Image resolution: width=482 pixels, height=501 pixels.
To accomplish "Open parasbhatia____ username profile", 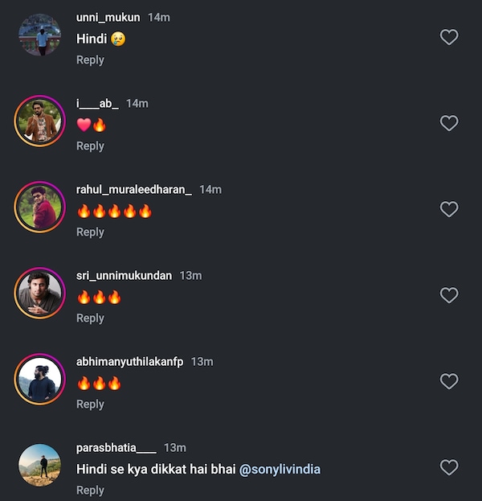I will [x=116, y=447].
